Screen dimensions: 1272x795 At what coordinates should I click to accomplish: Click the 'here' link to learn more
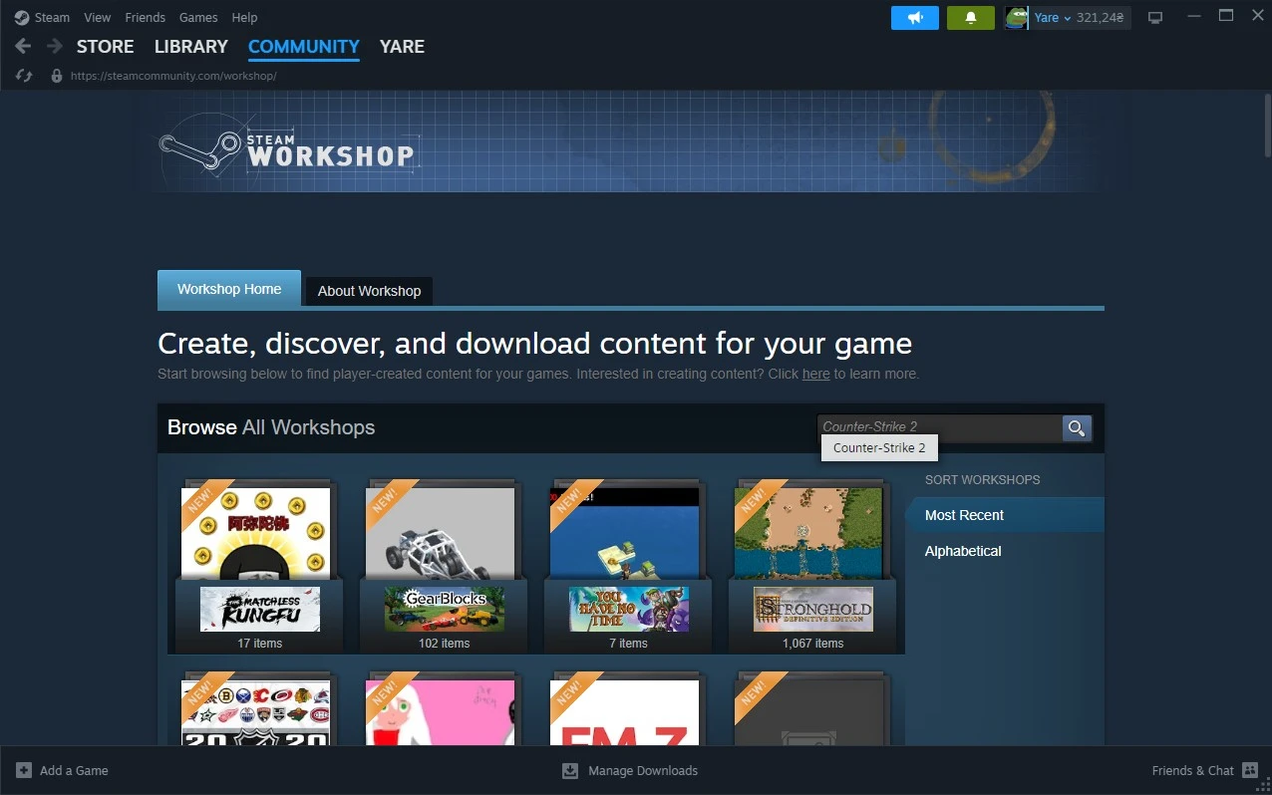click(815, 375)
